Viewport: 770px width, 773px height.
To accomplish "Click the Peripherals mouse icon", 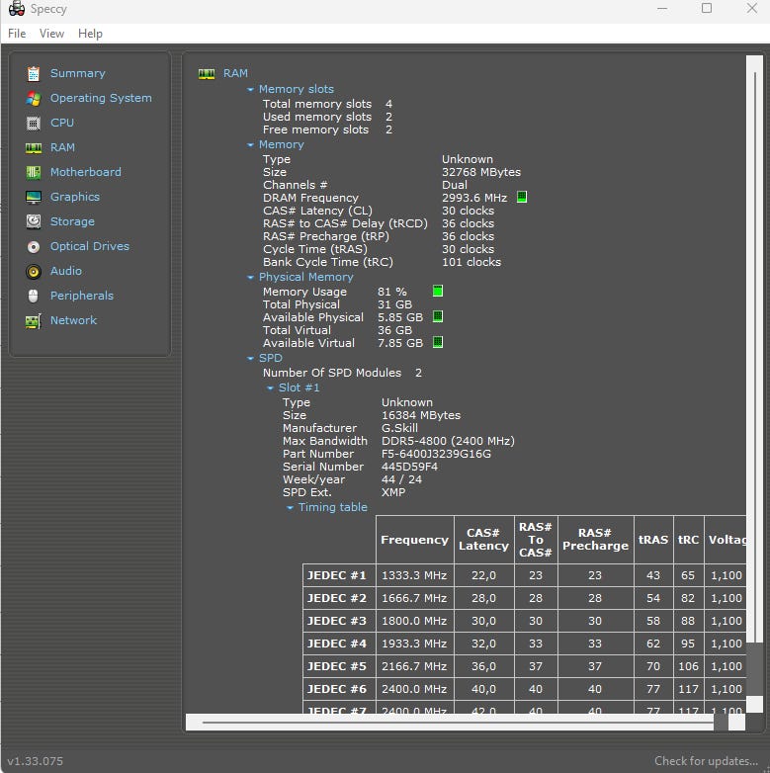I will tap(34, 296).
